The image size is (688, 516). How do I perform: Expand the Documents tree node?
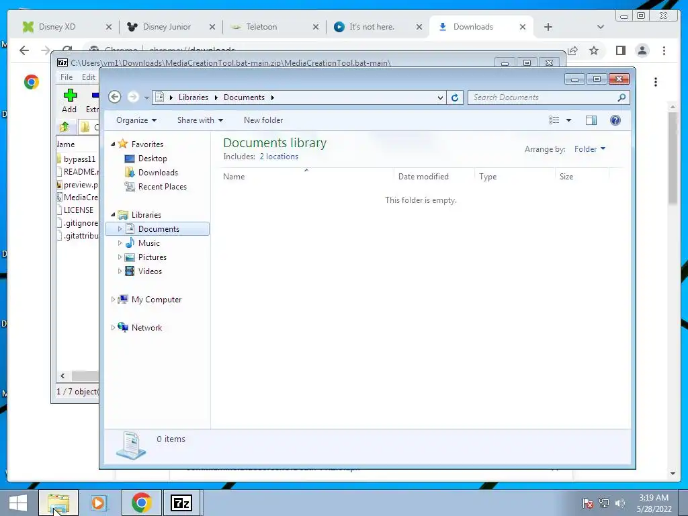coord(120,228)
